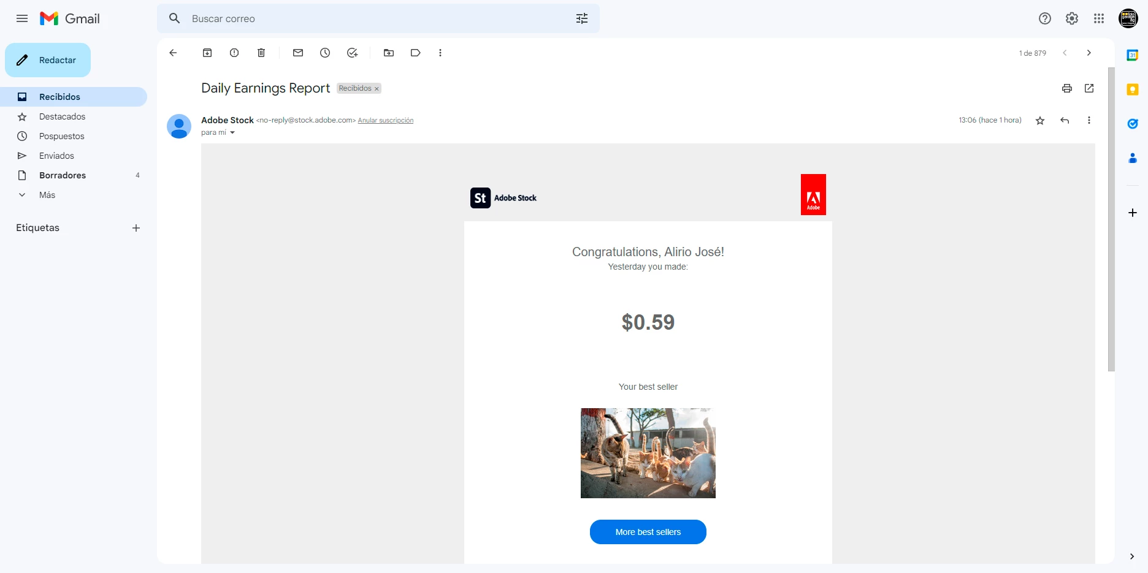Open the Help question mark icon
1148x573 pixels.
1045,18
